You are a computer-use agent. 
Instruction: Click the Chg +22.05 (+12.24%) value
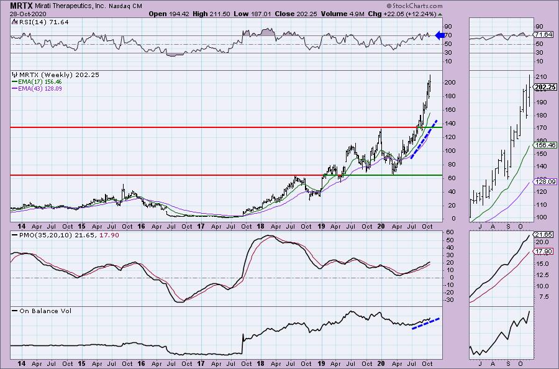[402, 14]
